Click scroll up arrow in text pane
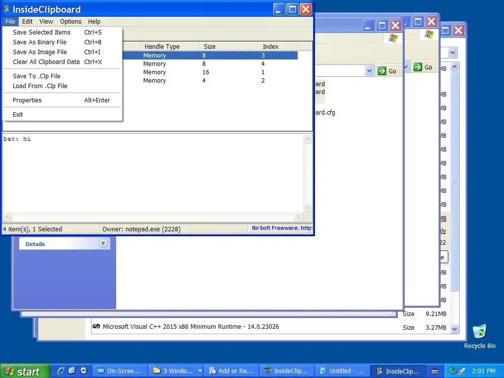This screenshot has width=504, height=378. click(307, 139)
